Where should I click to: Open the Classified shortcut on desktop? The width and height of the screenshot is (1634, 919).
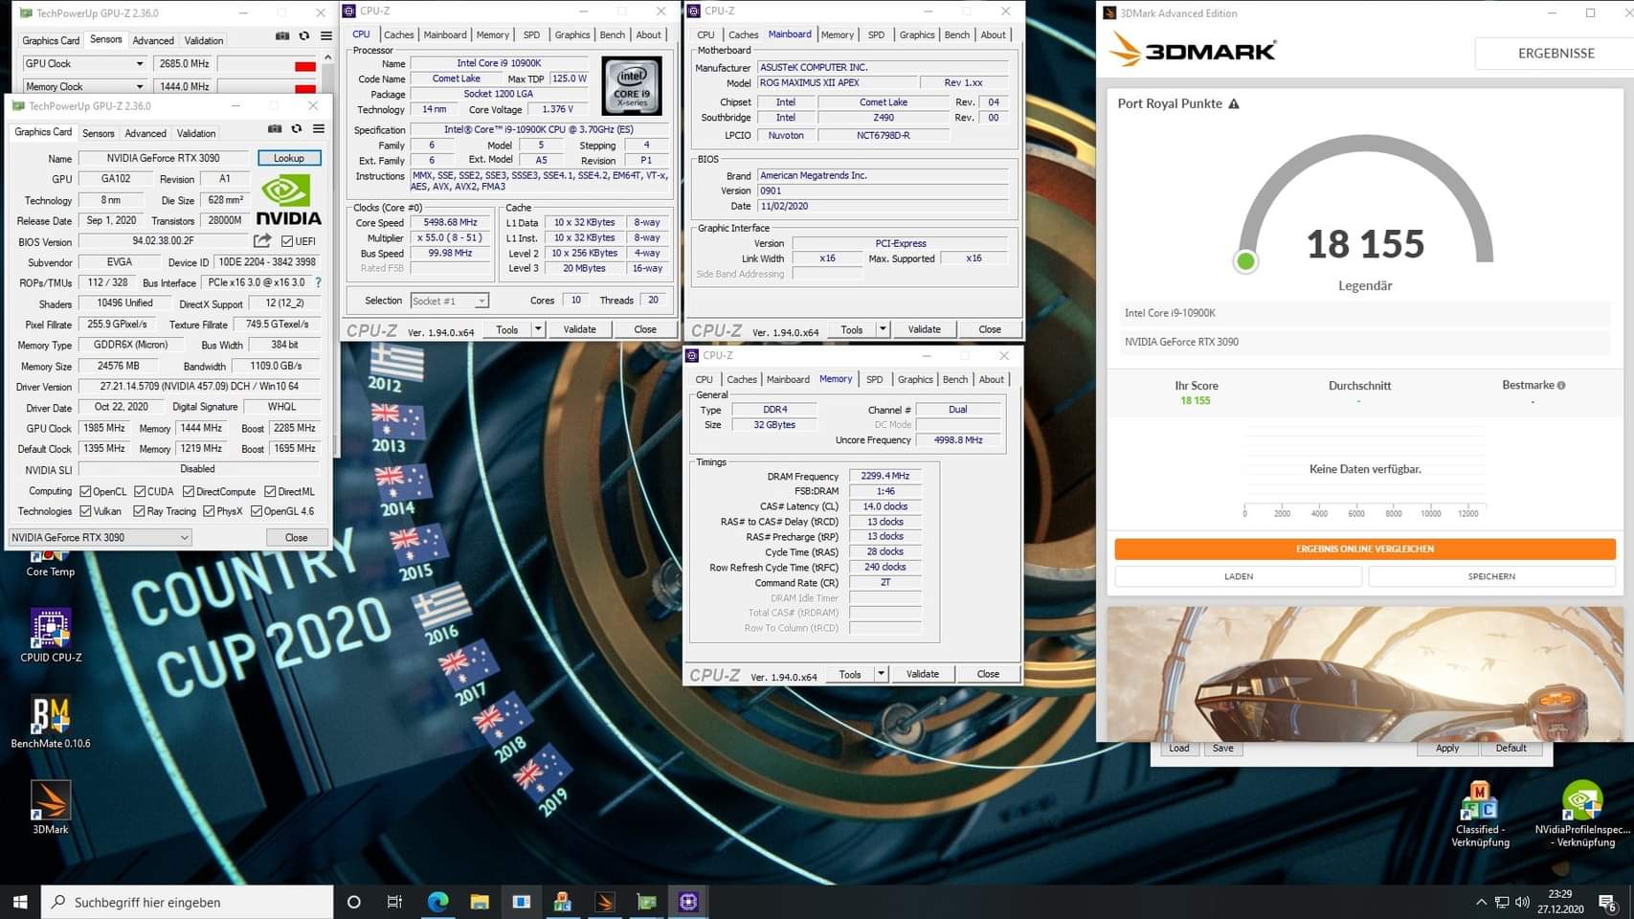click(x=1480, y=815)
